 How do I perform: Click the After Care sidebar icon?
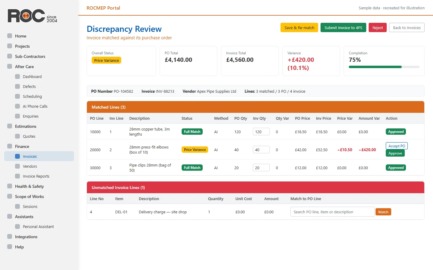(x=10, y=67)
